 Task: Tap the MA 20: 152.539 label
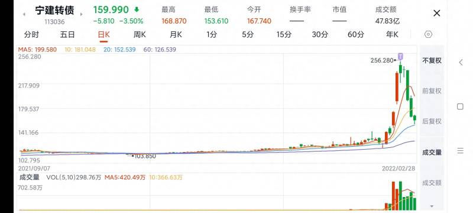(x=119, y=50)
